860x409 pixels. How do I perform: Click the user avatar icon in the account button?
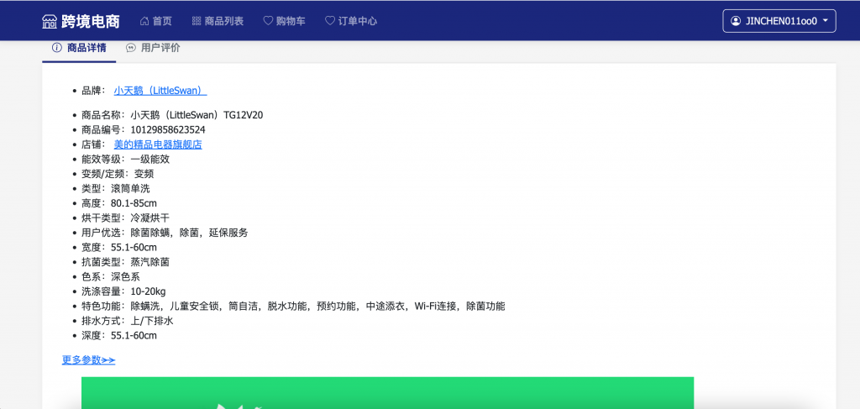736,21
